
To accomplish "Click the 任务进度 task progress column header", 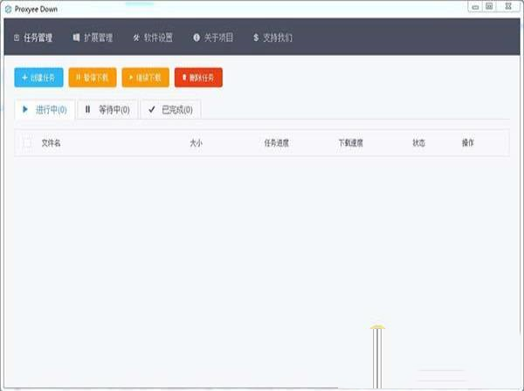I will tap(276, 142).
